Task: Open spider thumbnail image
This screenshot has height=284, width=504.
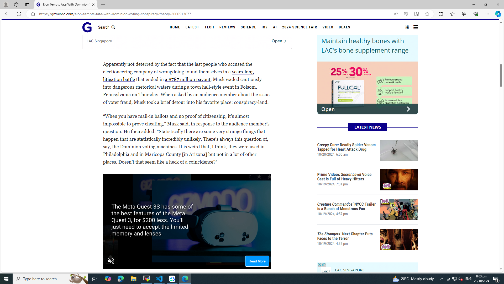Action: click(399, 150)
